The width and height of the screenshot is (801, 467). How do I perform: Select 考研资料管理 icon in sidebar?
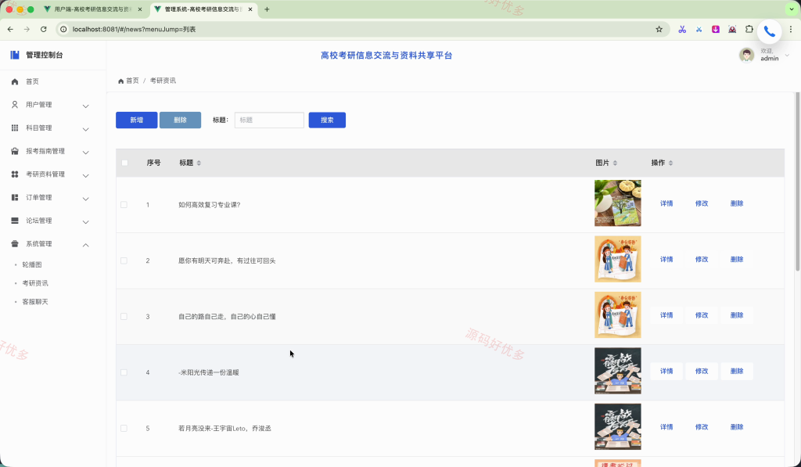tap(15, 174)
